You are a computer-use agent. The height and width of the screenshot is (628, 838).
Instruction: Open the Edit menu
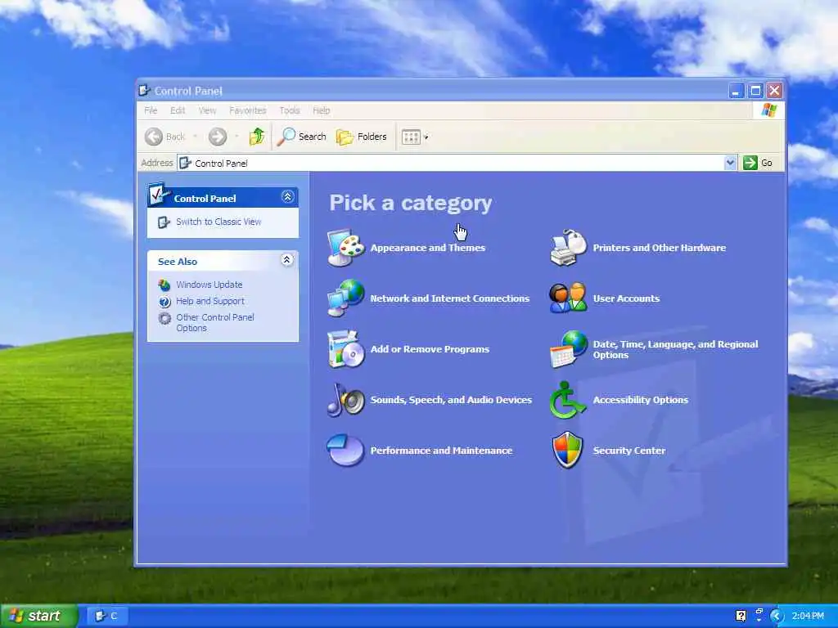[178, 110]
